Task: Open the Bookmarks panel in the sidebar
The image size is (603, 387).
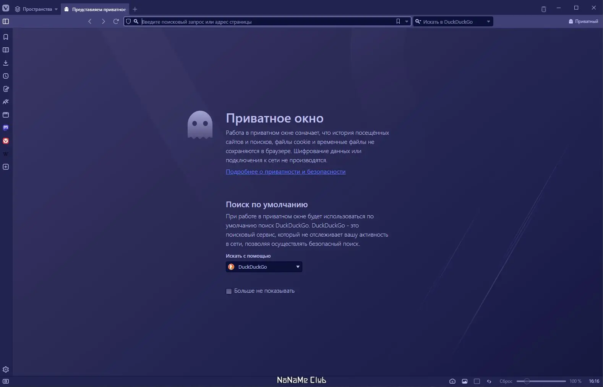Action: (6, 37)
